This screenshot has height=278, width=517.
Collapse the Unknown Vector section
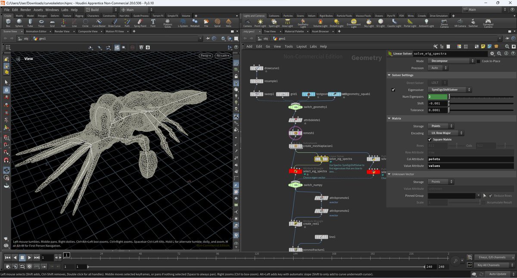[389, 174]
